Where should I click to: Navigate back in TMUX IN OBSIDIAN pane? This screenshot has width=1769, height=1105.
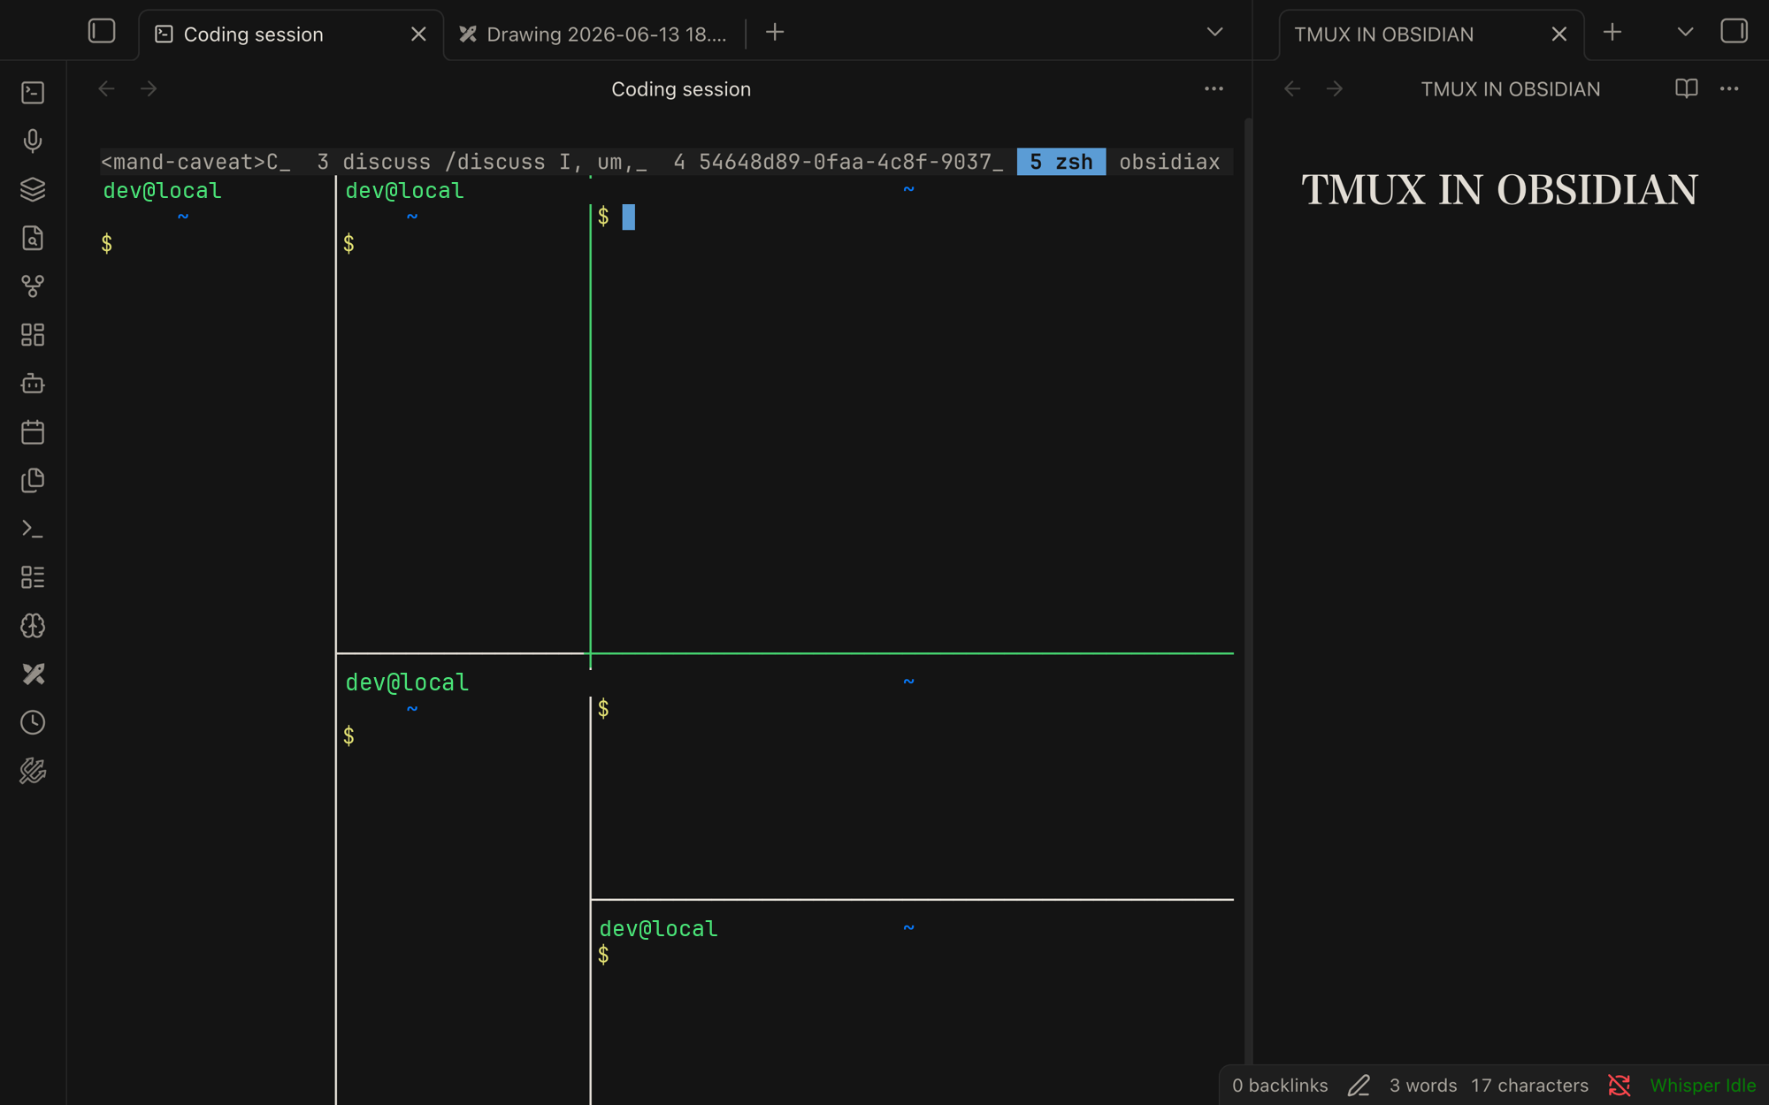click(1292, 89)
